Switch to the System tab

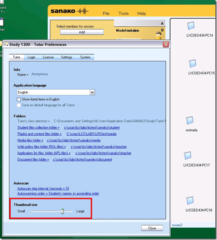coord(85,57)
